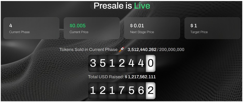Screen dimensions: 243x102
Task: Click the rocket emoji icon
Action: click(121, 49)
